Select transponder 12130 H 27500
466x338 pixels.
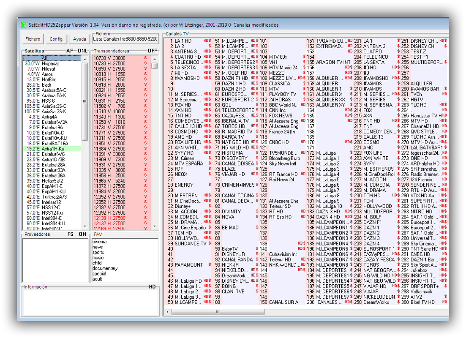(121, 218)
